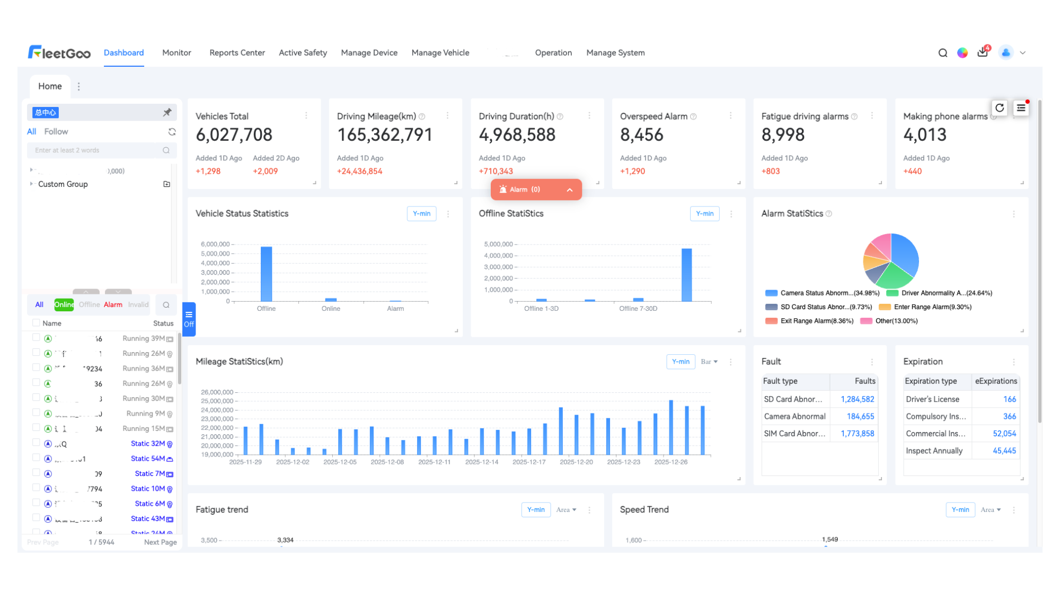Click the rainbow color wheel theme picker

point(962,53)
